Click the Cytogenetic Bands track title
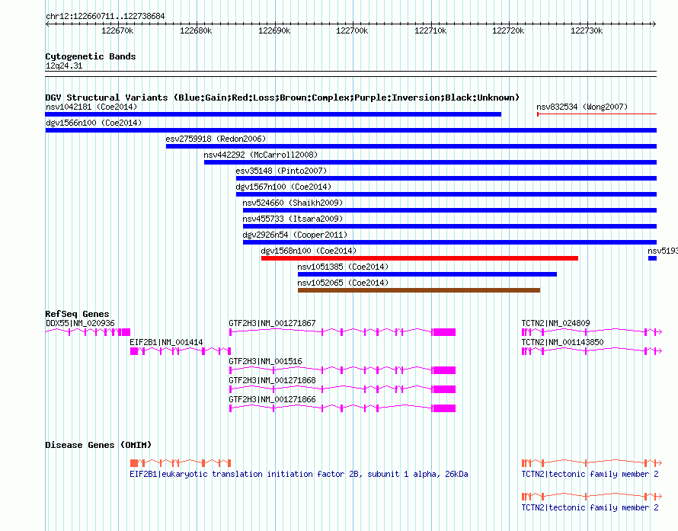This screenshot has height=531, width=678. click(91, 56)
